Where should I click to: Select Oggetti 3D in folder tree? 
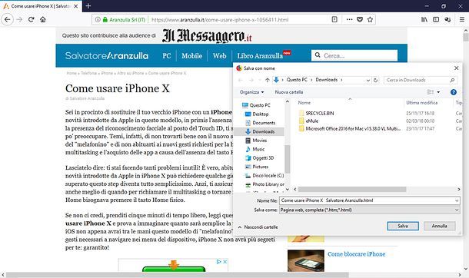tap(259, 158)
